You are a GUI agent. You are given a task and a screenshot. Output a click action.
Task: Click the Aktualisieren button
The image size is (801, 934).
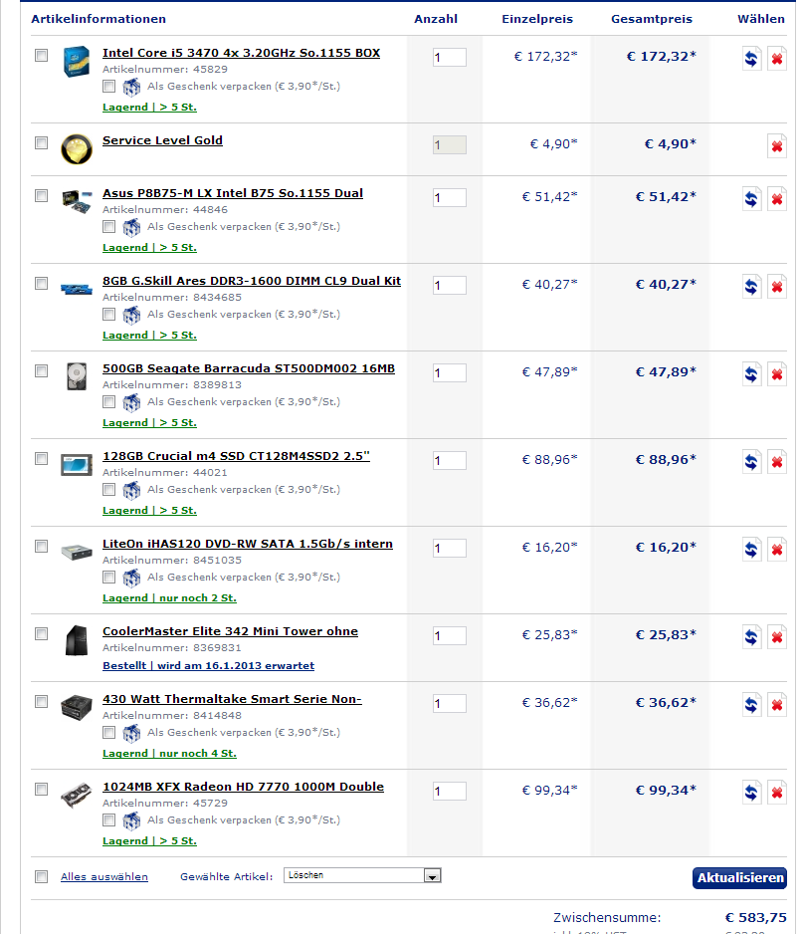coord(739,878)
